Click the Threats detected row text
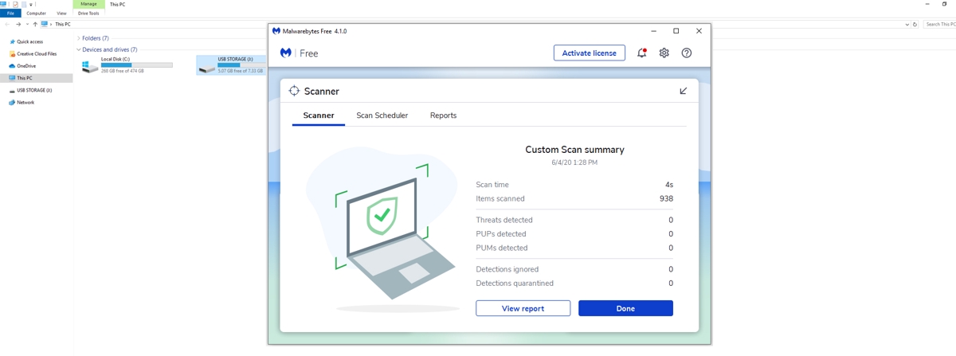 [x=504, y=220]
